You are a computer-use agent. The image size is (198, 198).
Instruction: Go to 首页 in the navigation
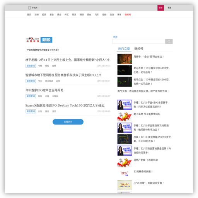tap(29, 15)
